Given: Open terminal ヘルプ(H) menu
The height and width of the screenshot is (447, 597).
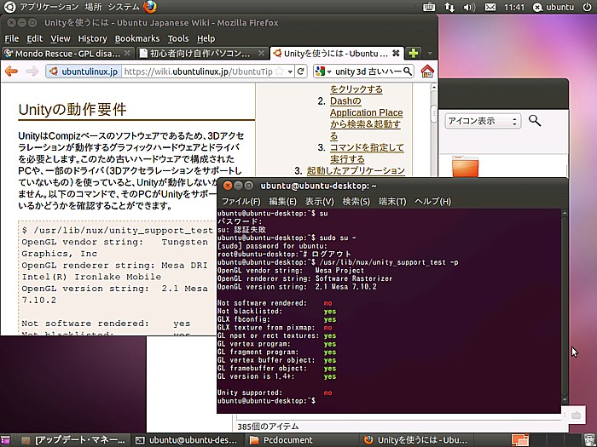Looking at the screenshot, I should [x=432, y=201].
